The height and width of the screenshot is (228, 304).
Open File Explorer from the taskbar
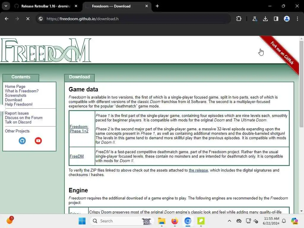(x=161, y=221)
